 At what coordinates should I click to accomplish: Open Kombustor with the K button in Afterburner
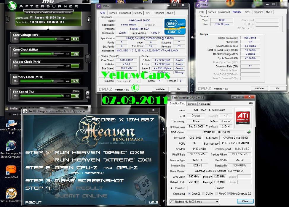point(8,19)
